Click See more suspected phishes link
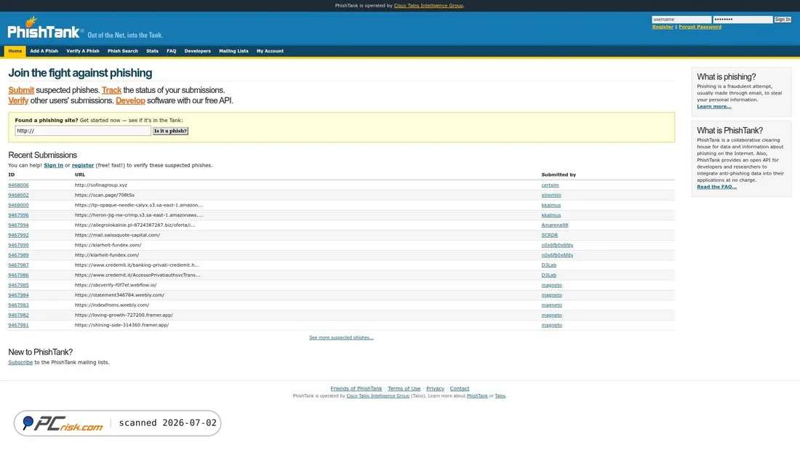 point(341,338)
